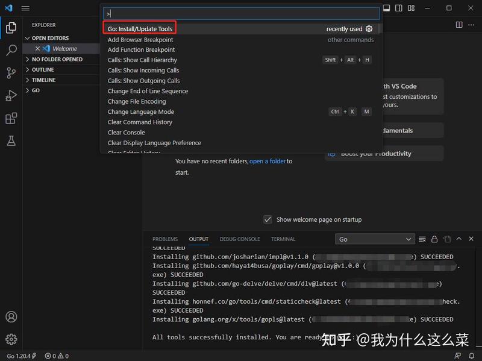Screen dimensions: 482x361
Task: Select Calls: Show Call Hierarchy command
Action: click(x=242, y=60)
